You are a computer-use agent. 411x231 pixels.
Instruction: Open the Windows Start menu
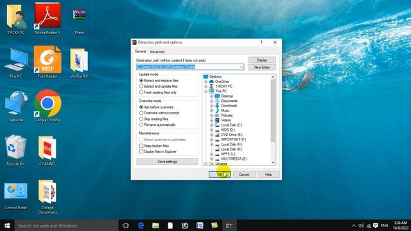pyautogui.click(x=7, y=225)
